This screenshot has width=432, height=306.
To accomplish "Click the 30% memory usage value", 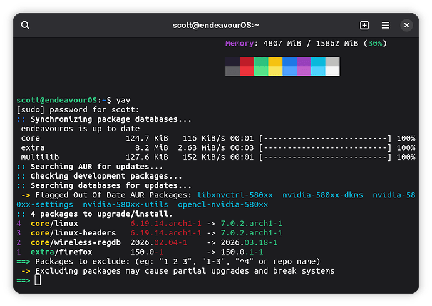I will coord(375,43).
